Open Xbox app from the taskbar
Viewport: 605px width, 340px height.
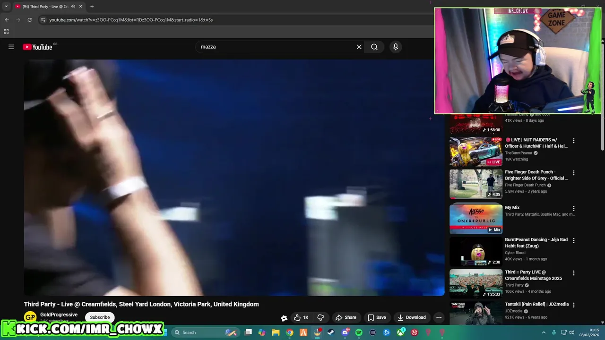coord(400,332)
